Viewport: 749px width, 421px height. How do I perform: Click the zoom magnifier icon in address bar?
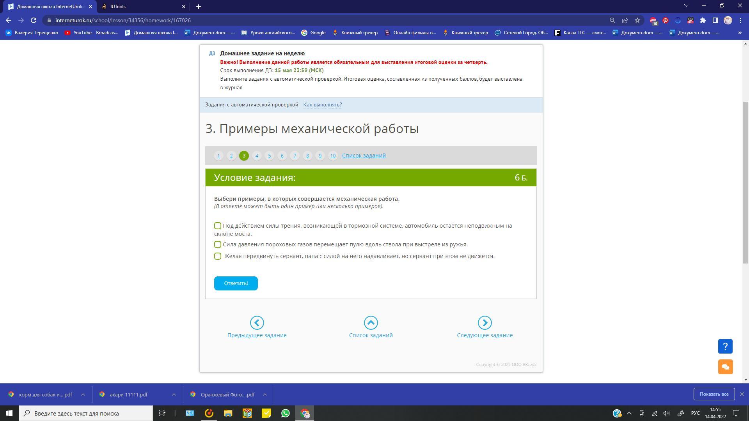coord(612,20)
